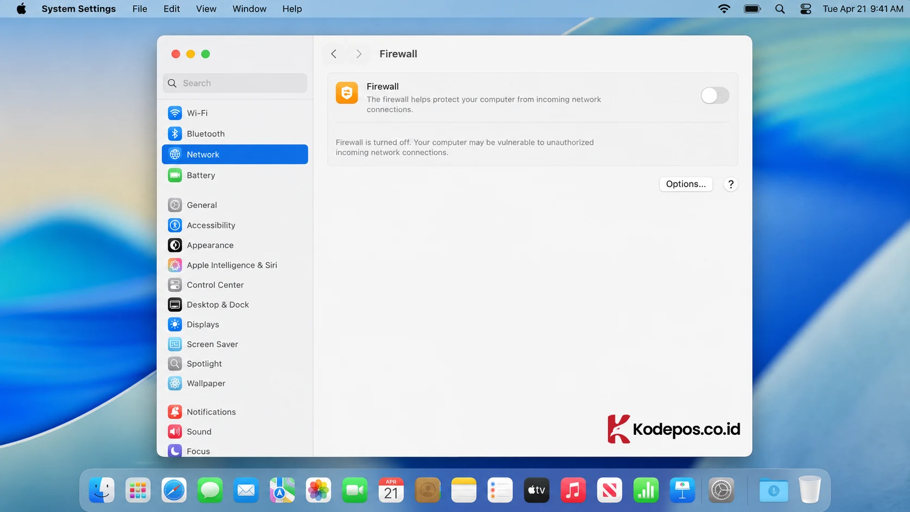The width and height of the screenshot is (910, 512).
Task: Open FaceTime from the Dock
Action: point(355,490)
